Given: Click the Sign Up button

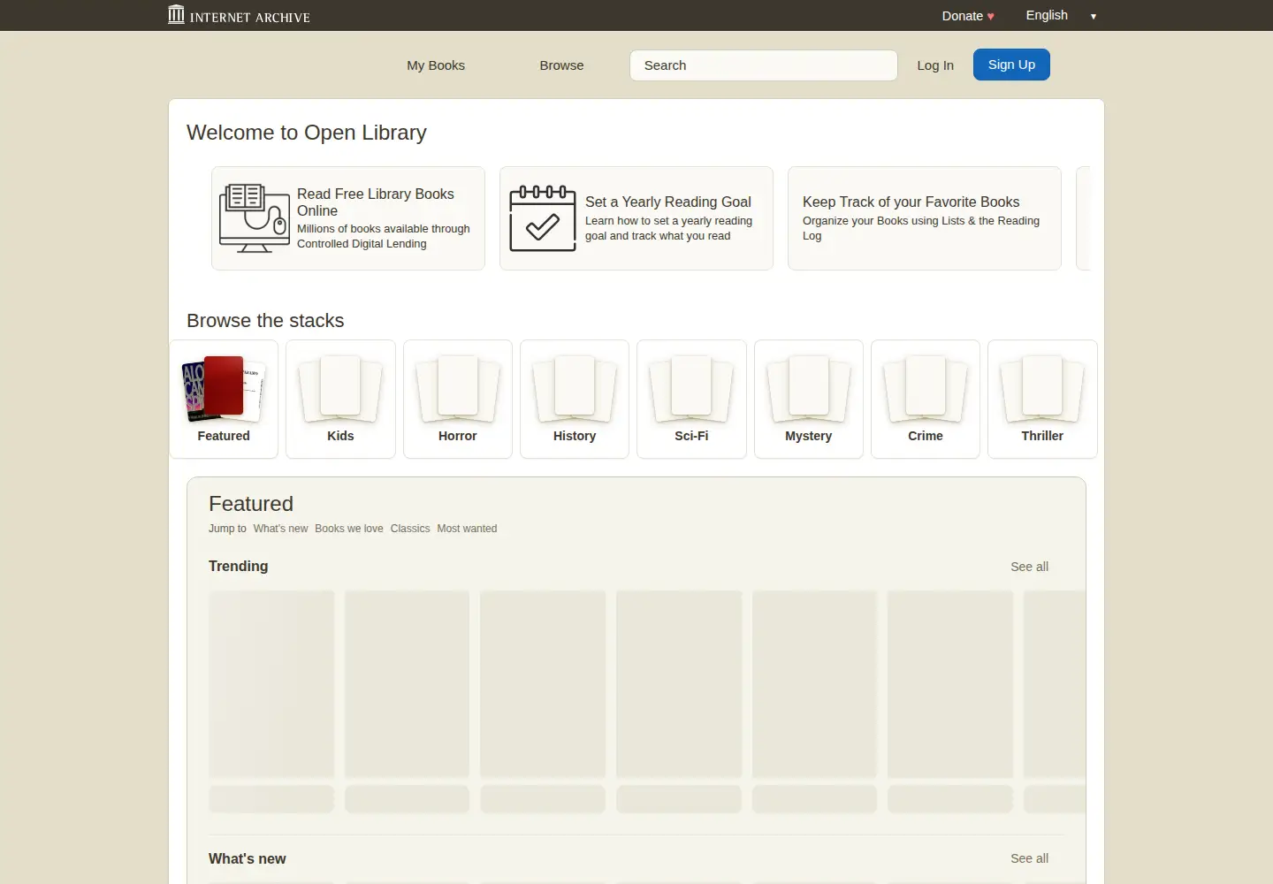Looking at the screenshot, I should tap(1011, 65).
